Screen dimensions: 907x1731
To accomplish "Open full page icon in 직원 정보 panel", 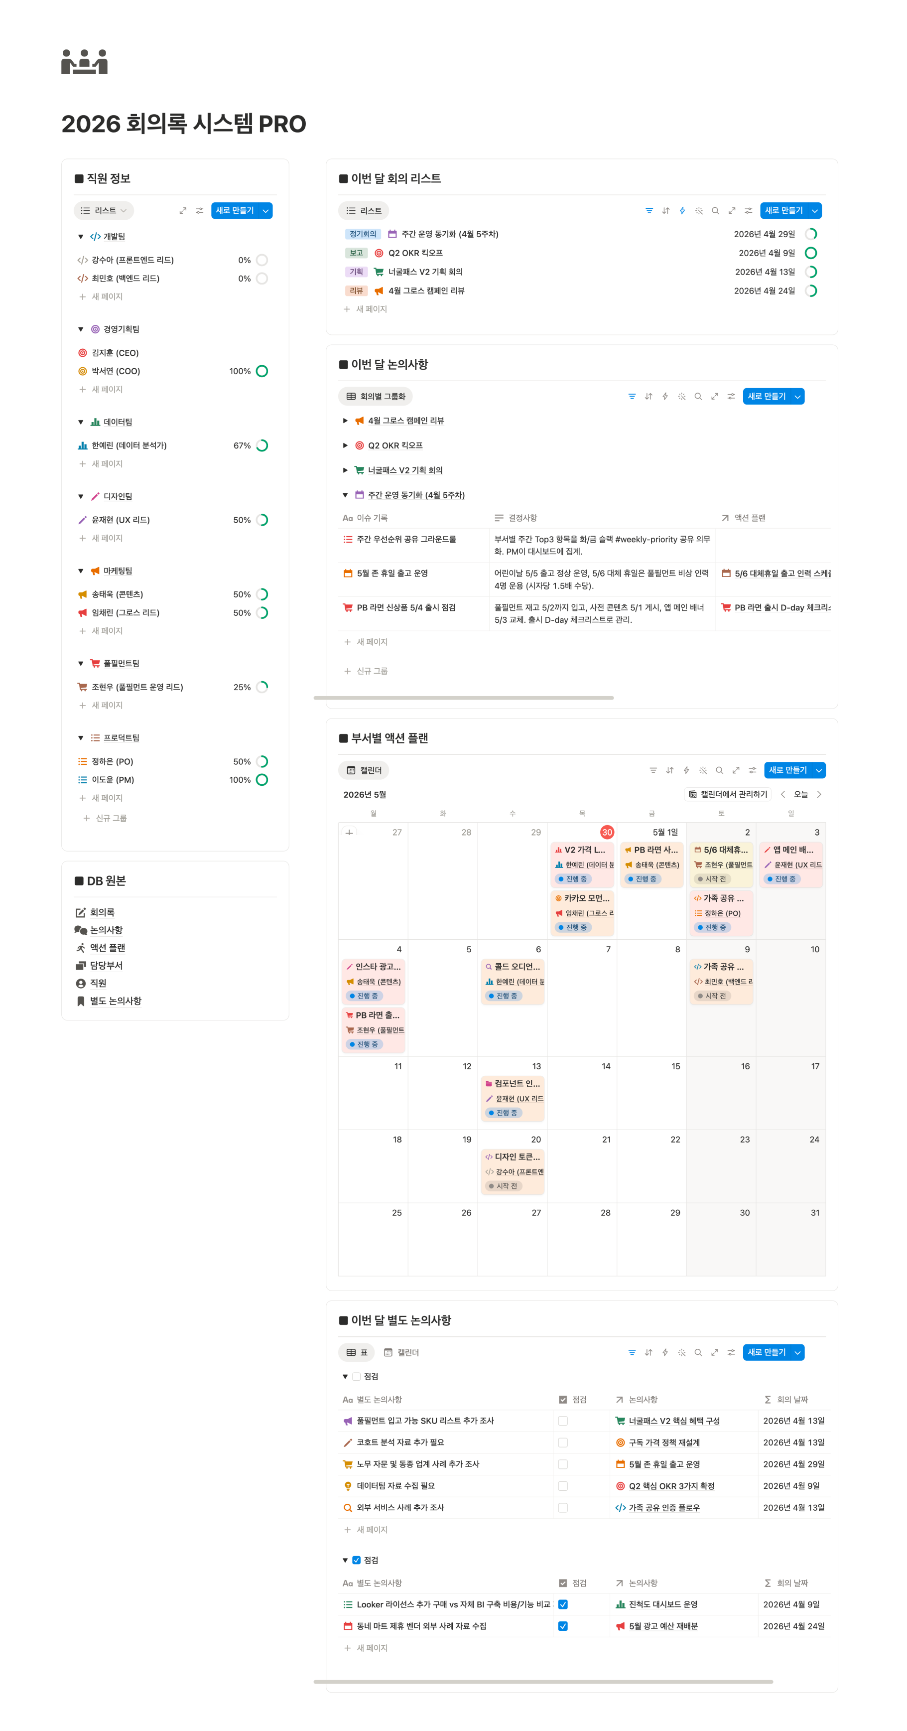I will pos(183,211).
